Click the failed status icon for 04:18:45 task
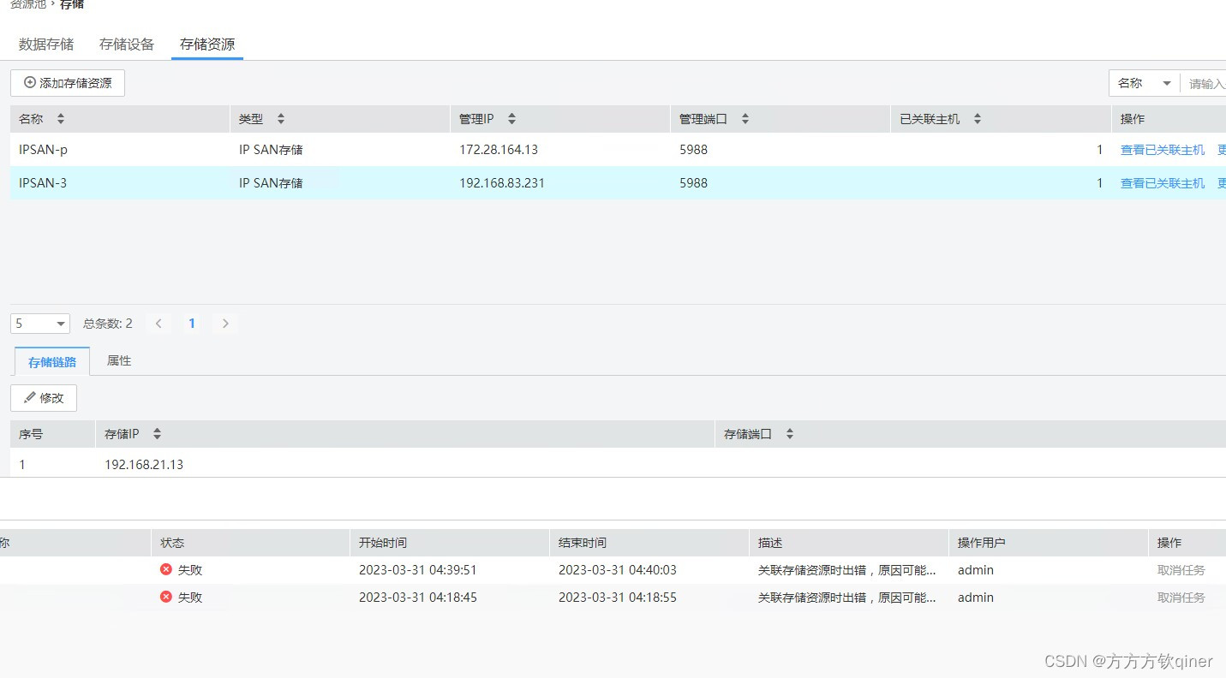1226x678 pixels. click(x=166, y=597)
